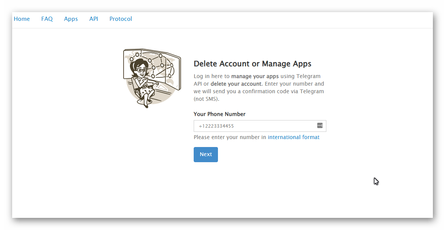
Task: Select the API navigation link
Action: click(93, 19)
